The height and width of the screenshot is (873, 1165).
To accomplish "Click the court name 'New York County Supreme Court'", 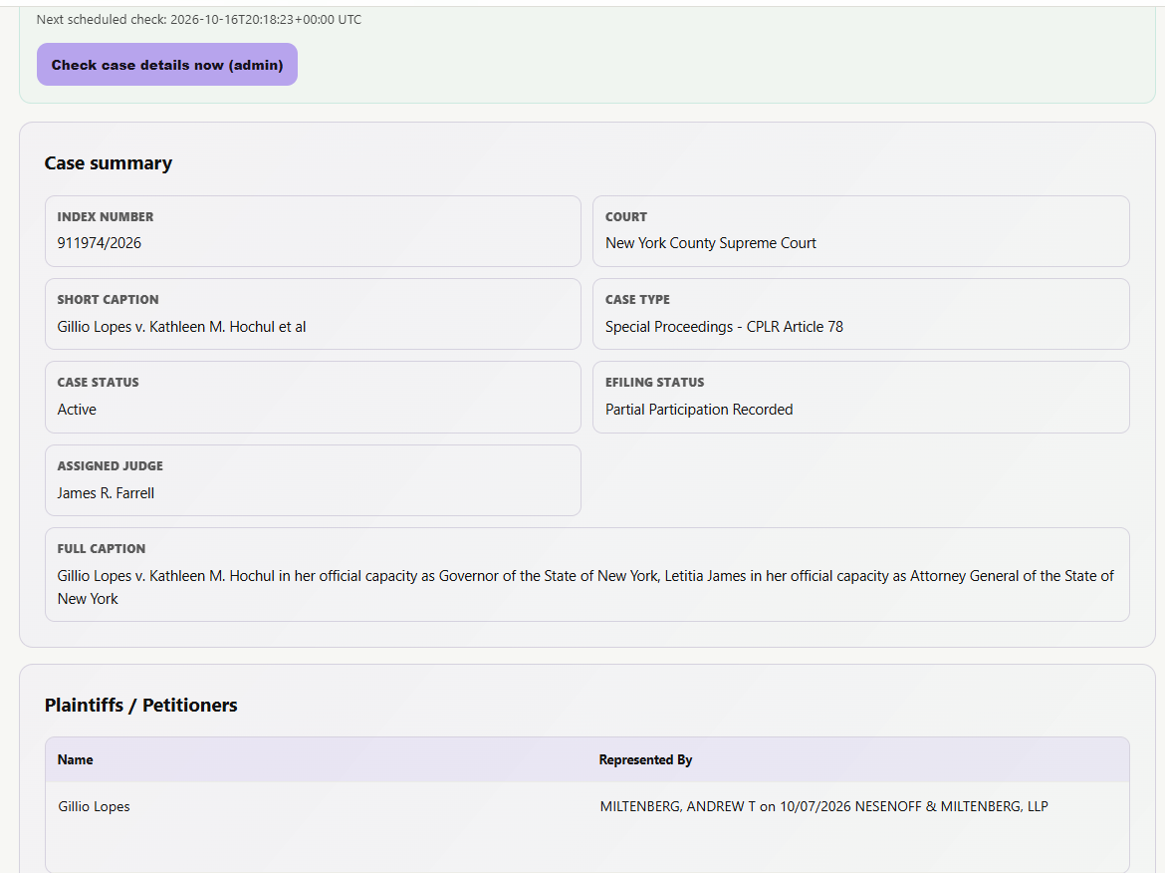I will point(710,243).
